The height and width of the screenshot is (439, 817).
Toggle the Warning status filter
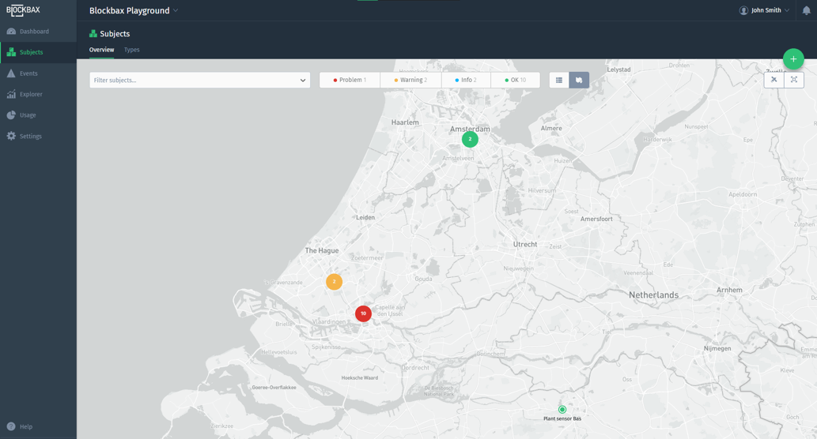coord(410,81)
